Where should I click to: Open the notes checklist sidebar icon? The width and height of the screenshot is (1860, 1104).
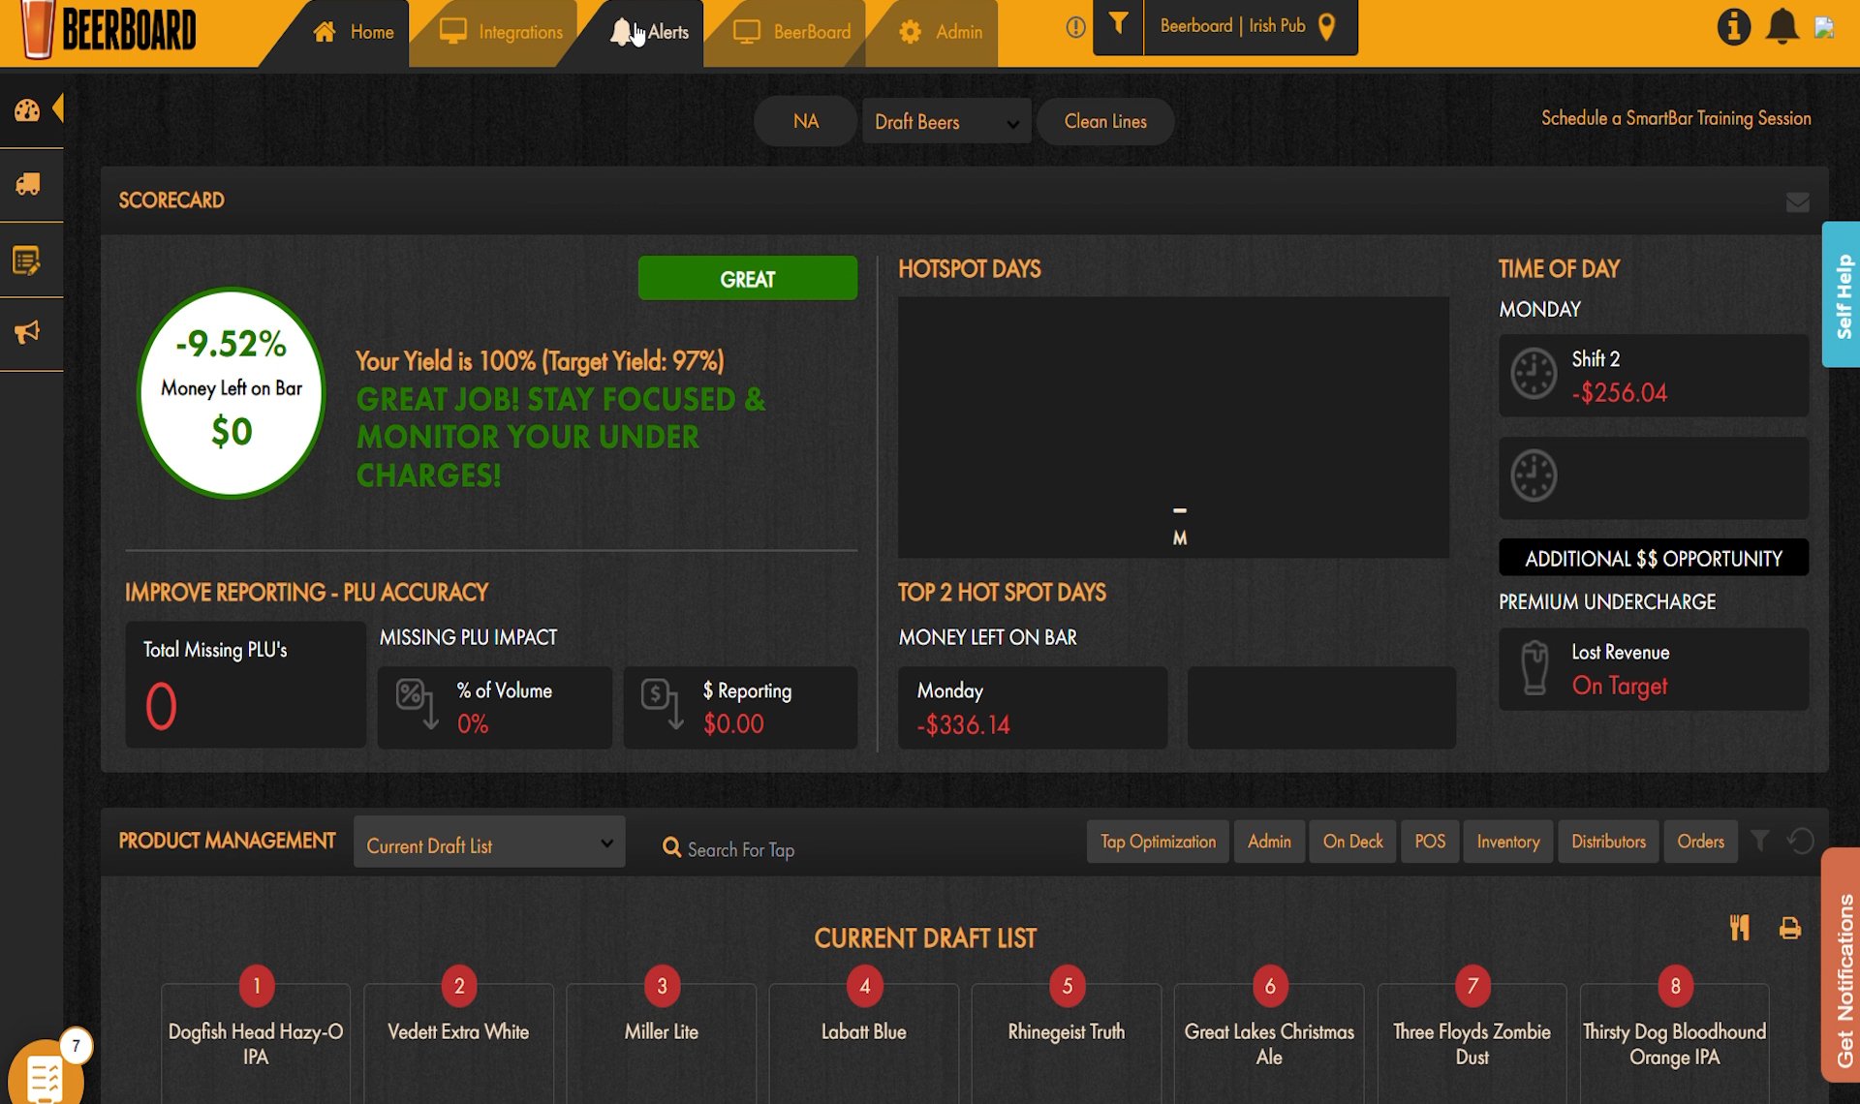[27, 260]
